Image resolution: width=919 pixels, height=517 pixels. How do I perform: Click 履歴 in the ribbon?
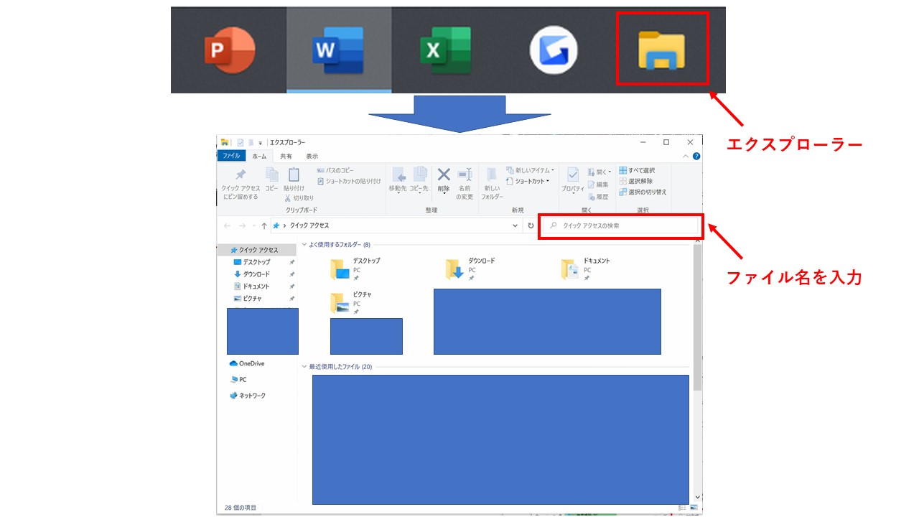(x=598, y=197)
